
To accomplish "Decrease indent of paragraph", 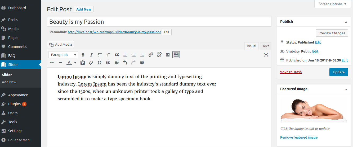I will tap(108, 63).
